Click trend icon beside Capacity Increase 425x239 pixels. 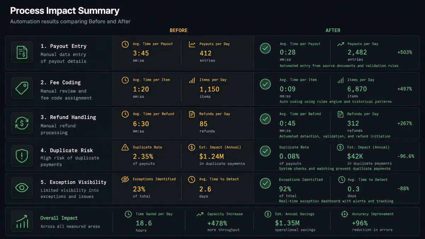200,214
